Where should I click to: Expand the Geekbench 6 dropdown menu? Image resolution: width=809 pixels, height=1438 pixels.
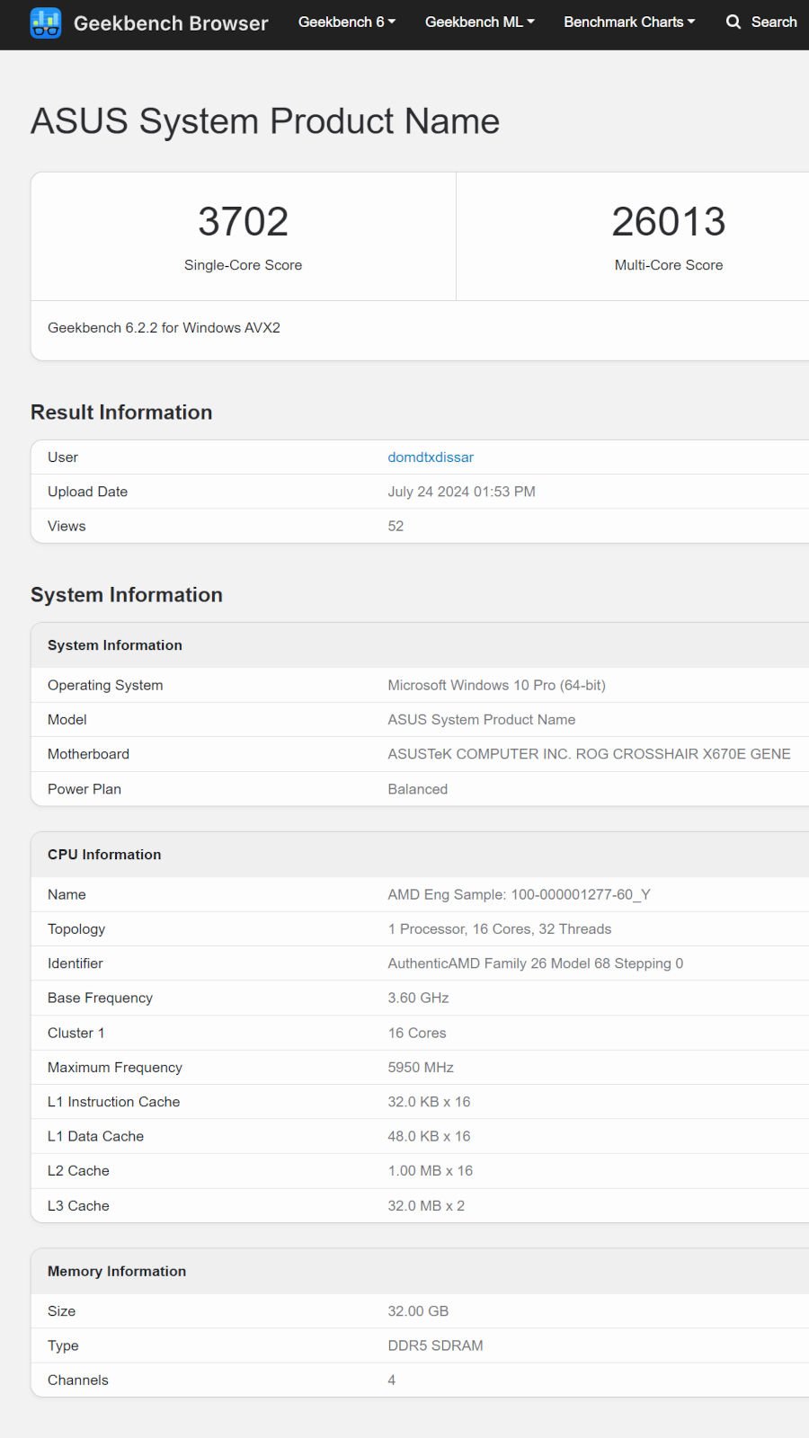346,22
